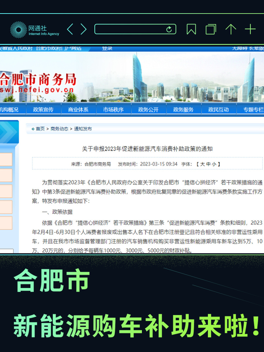This screenshot has width=264, height=352.
Task: Click the browser forward arrow icon
Action: pos(83,29)
